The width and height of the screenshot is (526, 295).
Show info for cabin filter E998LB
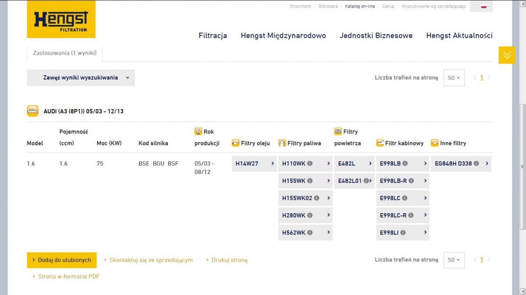405,164
